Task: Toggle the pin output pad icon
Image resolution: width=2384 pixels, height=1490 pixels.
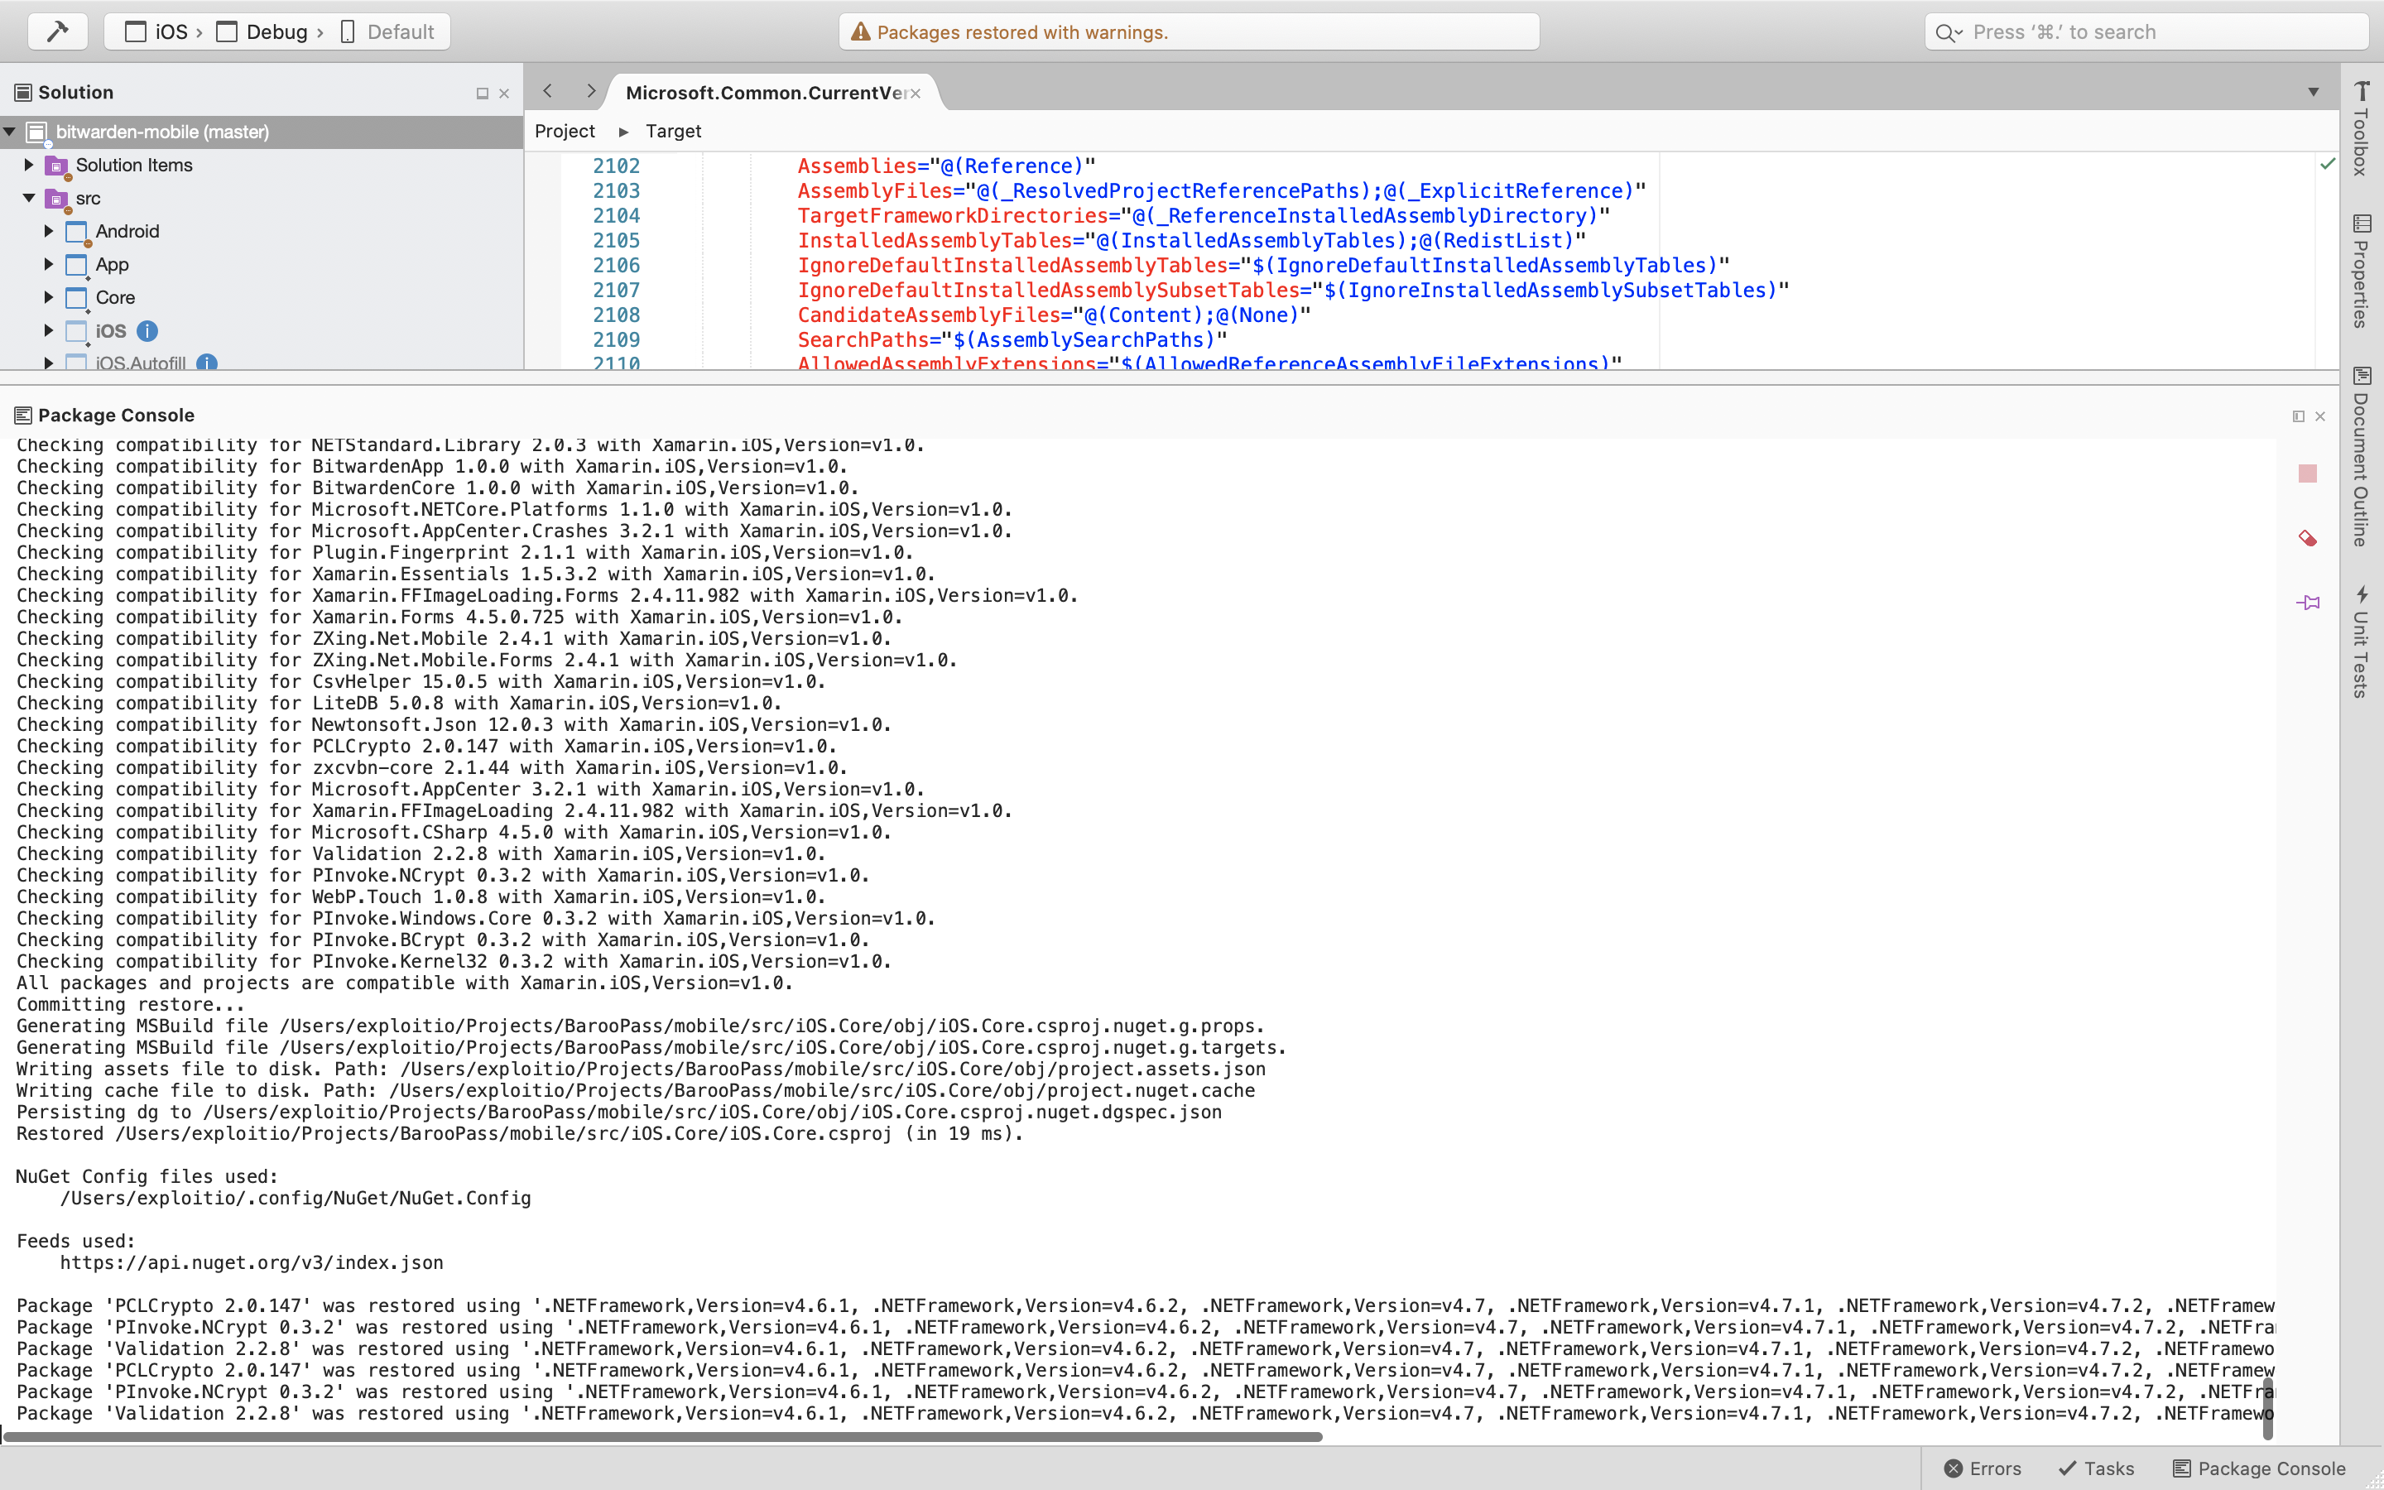Action: 2307,602
